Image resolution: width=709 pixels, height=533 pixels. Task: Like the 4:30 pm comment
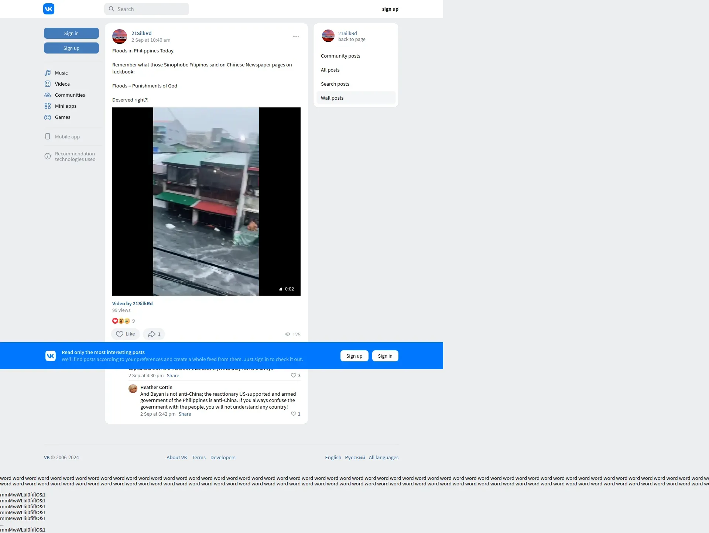pyautogui.click(x=294, y=375)
